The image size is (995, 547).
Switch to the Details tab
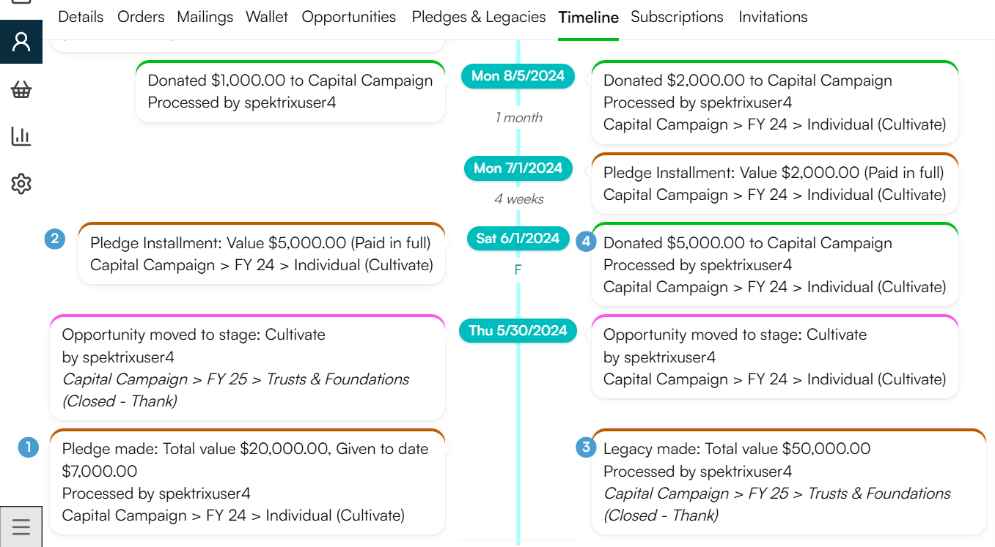81,17
